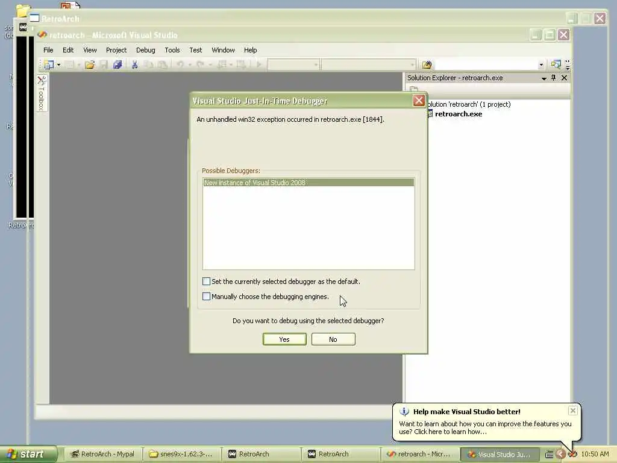Check 'Manually choose the debugging engines'

[206, 296]
